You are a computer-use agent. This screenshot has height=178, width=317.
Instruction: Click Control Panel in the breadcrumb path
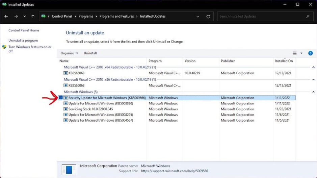62,16
